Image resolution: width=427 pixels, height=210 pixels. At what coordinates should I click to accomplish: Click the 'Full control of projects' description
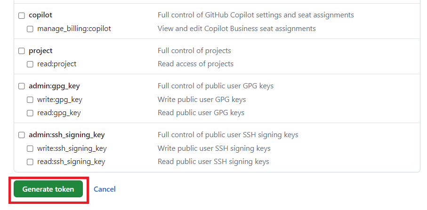pos(194,51)
